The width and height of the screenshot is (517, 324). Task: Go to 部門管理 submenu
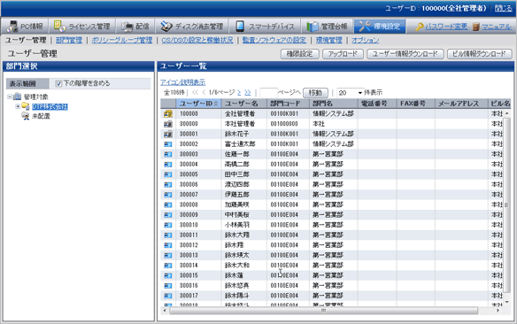(x=69, y=40)
